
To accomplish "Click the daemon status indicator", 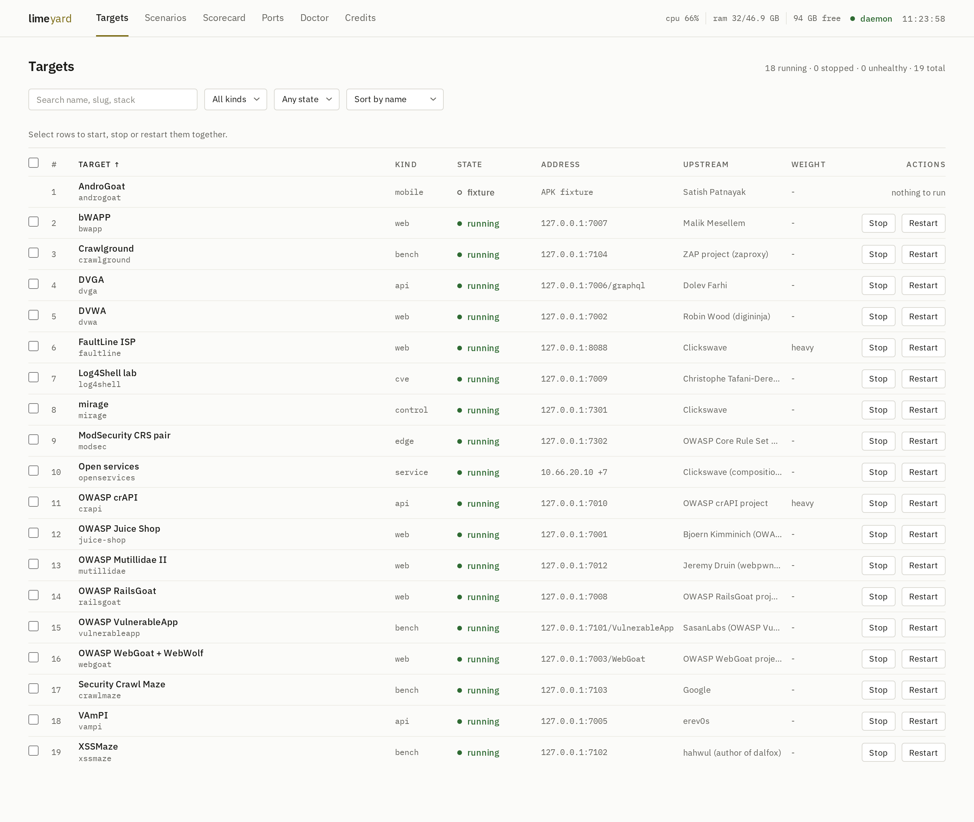I will (871, 19).
